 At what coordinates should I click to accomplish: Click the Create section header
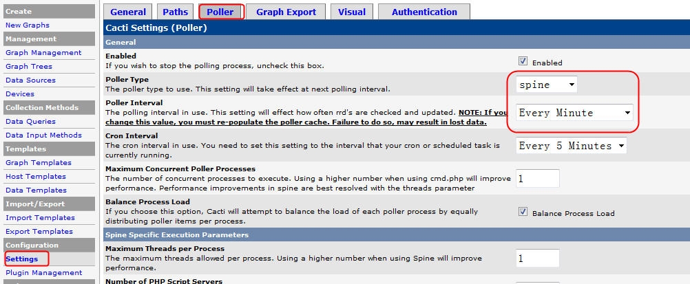click(x=50, y=12)
